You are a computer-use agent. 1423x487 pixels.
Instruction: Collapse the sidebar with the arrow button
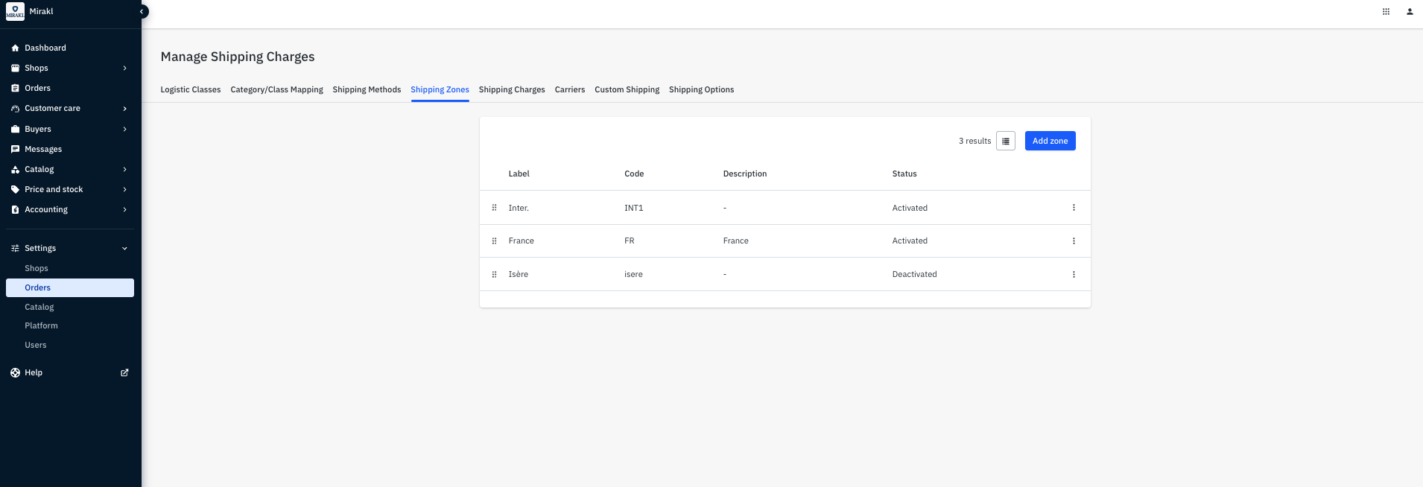pyautogui.click(x=142, y=11)
